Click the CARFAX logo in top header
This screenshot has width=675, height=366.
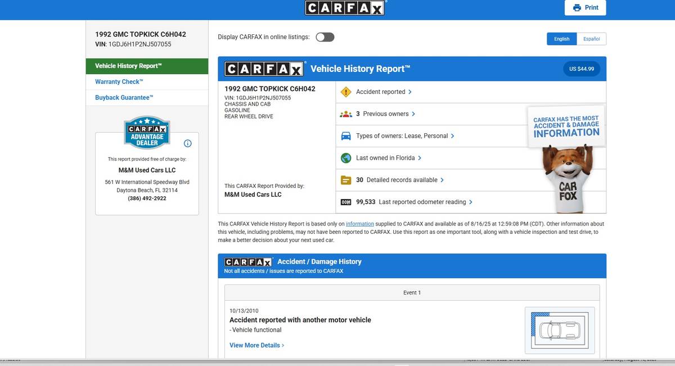[345, 7]
